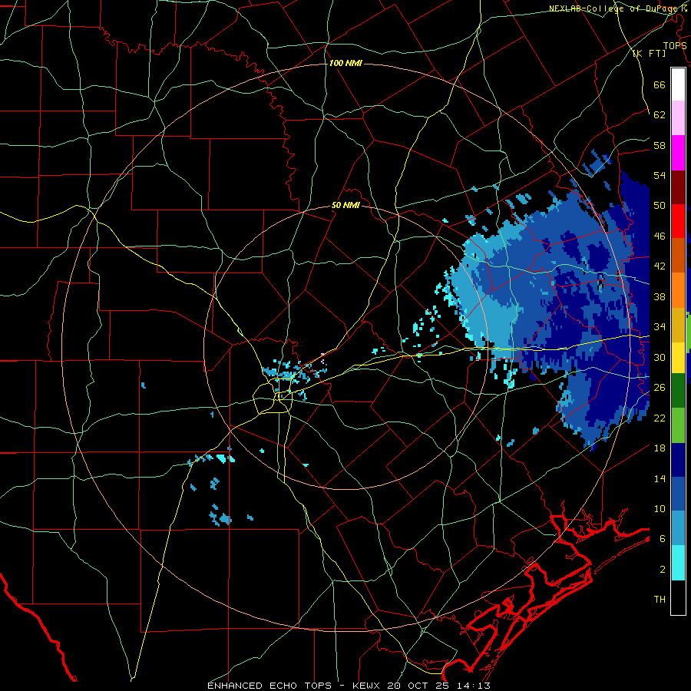This screenshot has height=691, width=691.
Task: Click the "K FT" units label
Action: point(649,53)
